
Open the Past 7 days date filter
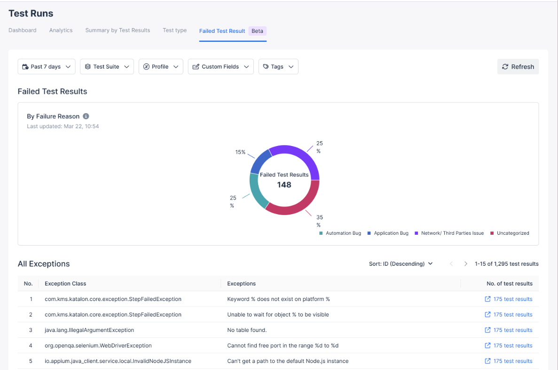(46, 67)
